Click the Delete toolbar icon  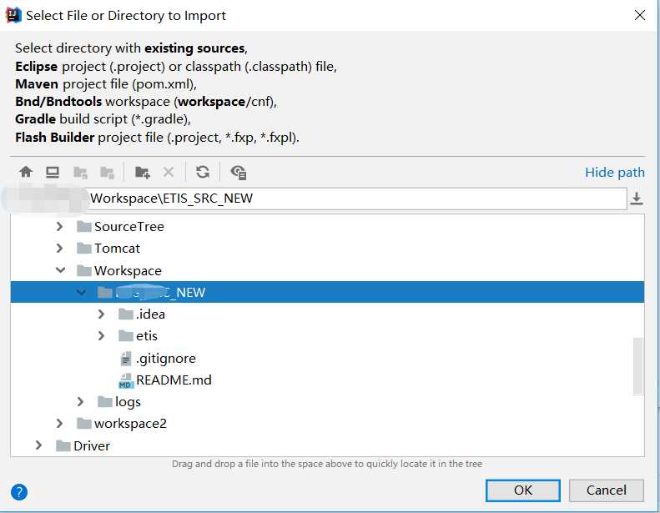point(169,172)
